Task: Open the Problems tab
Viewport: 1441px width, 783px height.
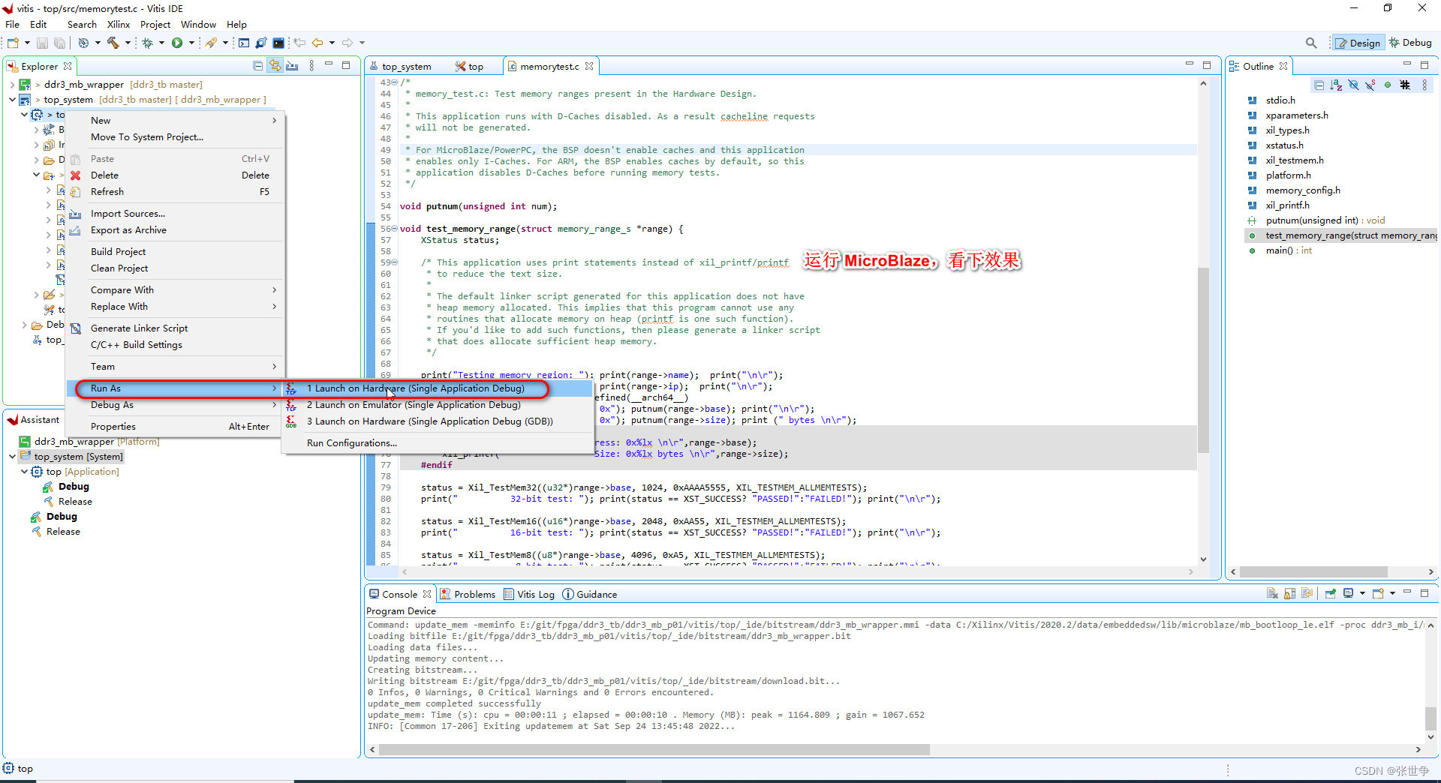Action: tap(468, 594)
